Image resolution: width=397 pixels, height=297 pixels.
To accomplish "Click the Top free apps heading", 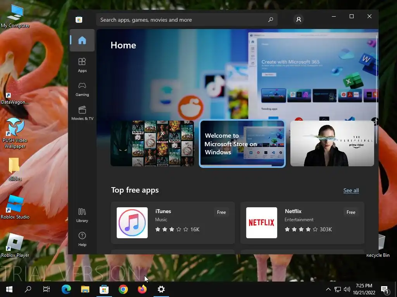I will click(135, 190).
